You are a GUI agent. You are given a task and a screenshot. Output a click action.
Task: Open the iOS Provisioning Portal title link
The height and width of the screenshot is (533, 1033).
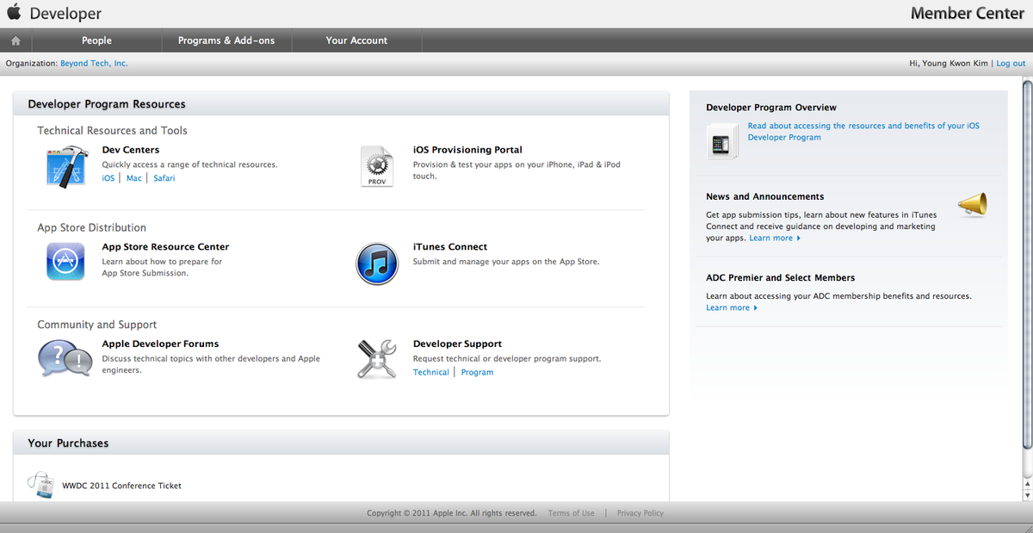467,150
